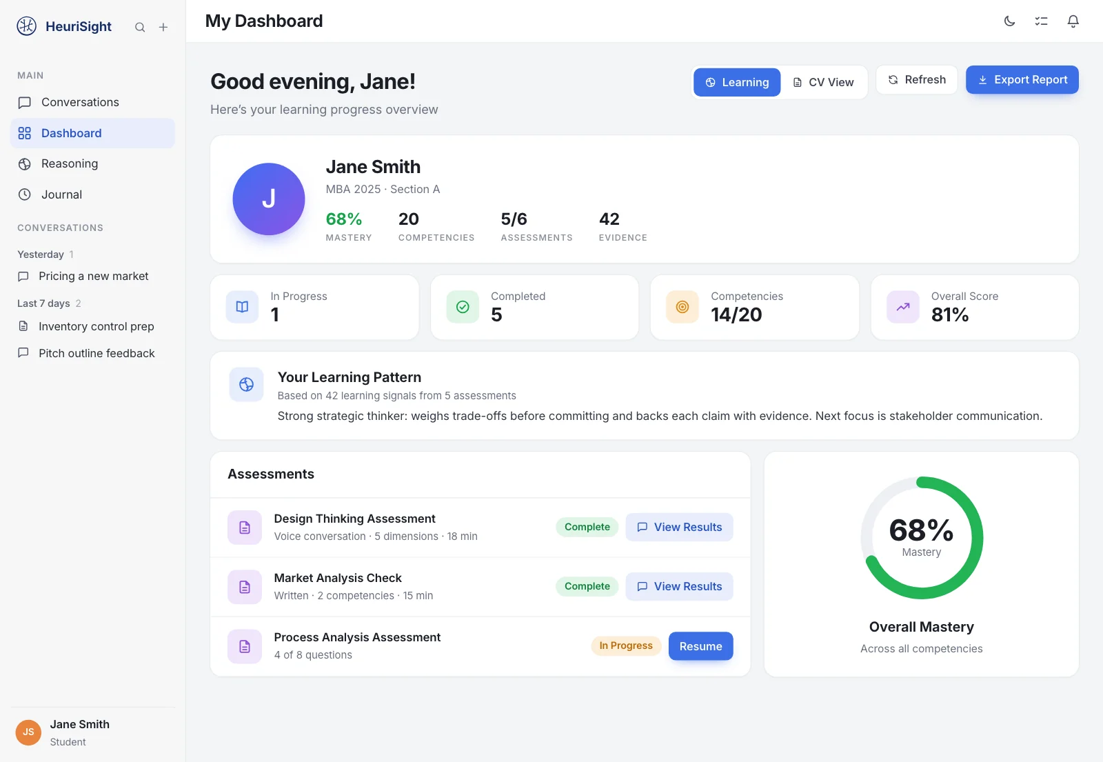Viewport: 1103px width, 762px height.
Task: Click the Completed checkmark icon
Action: coord(463,307)
